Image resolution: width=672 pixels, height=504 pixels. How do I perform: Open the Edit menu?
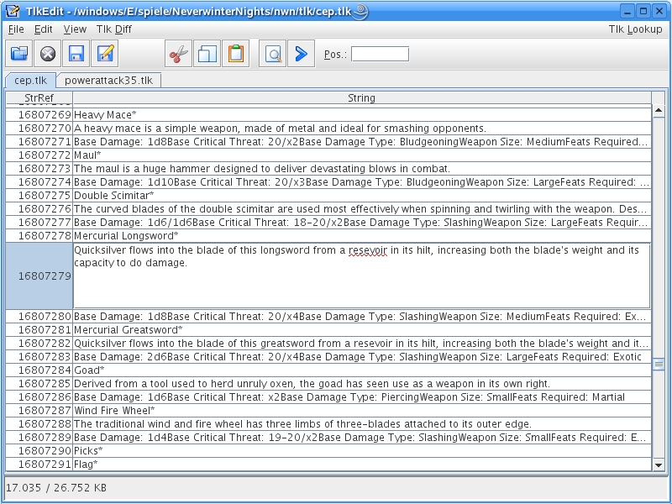[44, 29]
